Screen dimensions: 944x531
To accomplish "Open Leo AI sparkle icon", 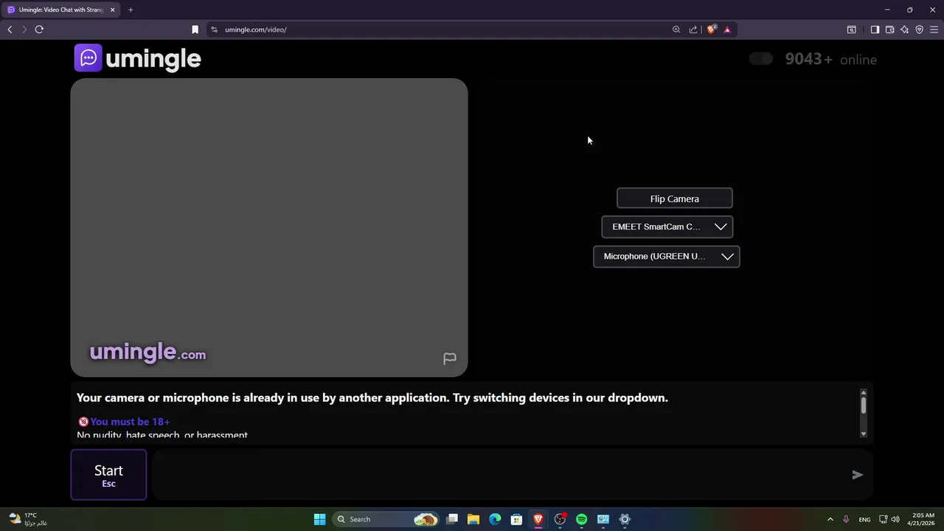I will coord(904,29).
